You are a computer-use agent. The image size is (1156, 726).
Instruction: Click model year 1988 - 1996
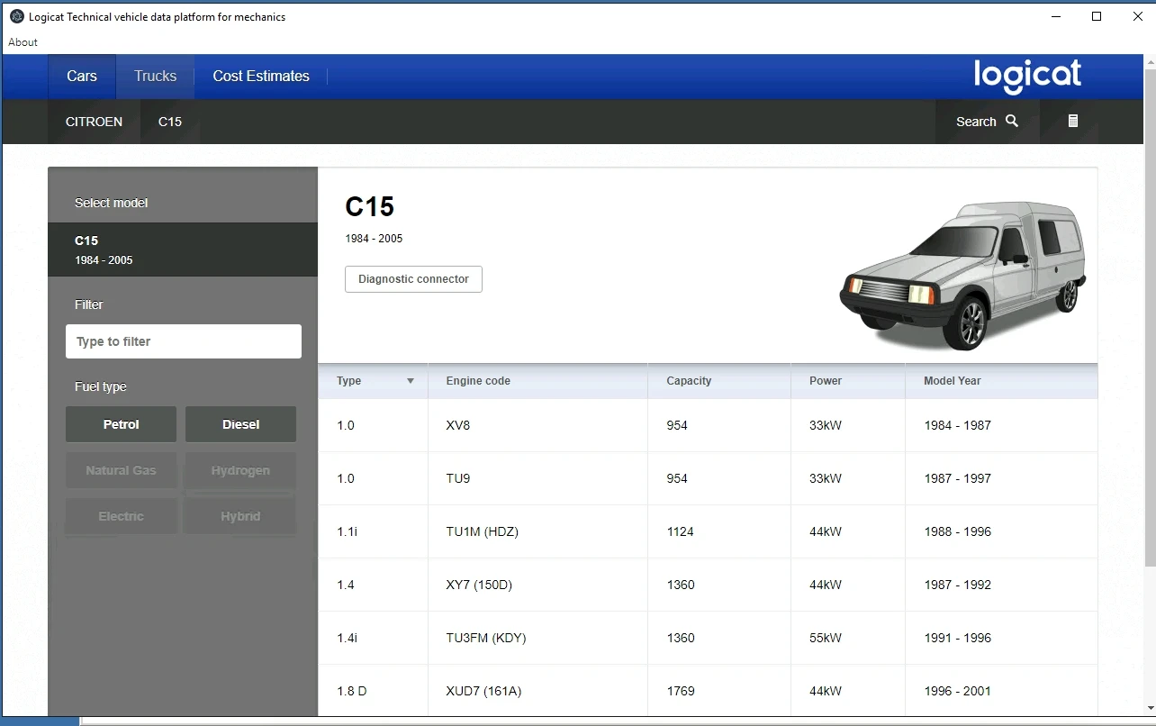(x=957, y=531)
